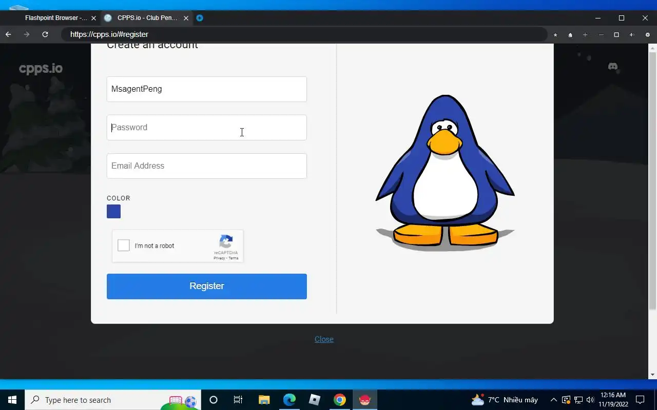The height and width of the screenshot is (410, 657).
Task: Zoom in with the toolbar plus icon
Action: pyautogui.click(x=585, y=35)
